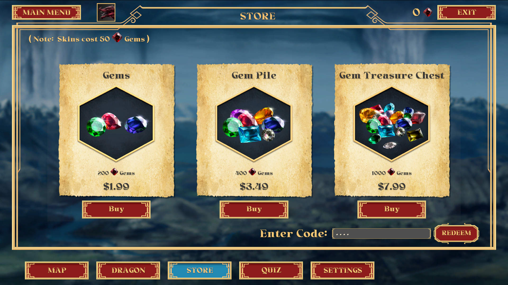
Task: Click the red gem icon in skins note
Action: [x=117, y=37]
